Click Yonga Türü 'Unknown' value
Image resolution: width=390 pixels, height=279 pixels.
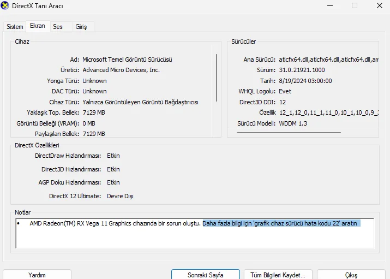coord(94,81)
